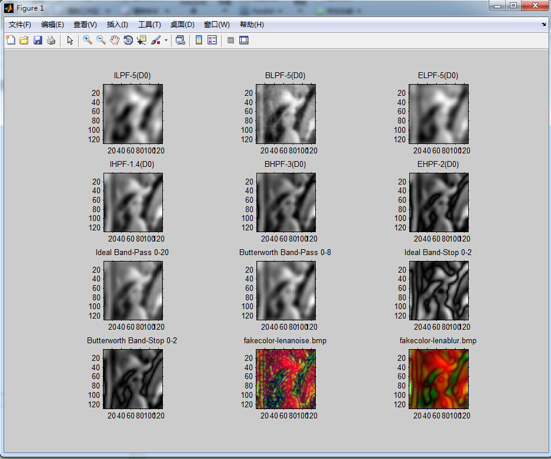Click the Butterworth Band-Stop 0-2 image plot

[x=133, y=379]
